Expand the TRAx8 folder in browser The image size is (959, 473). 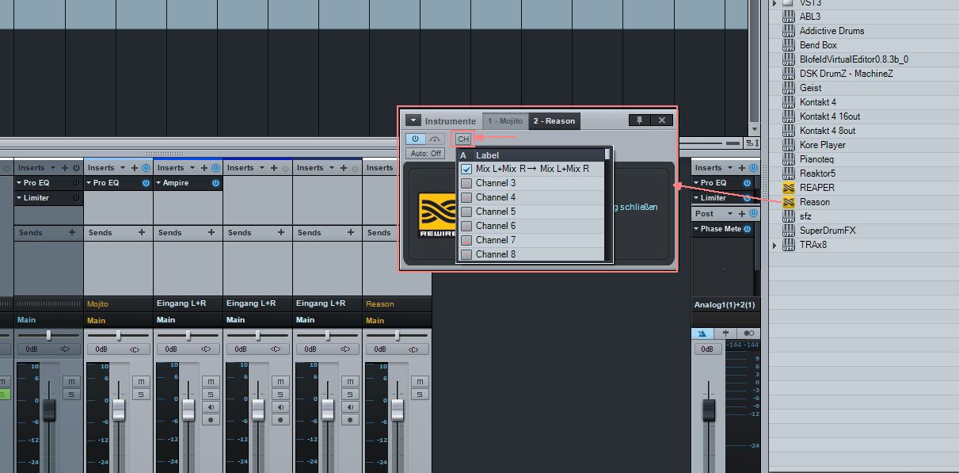click(x=775, y=245)
